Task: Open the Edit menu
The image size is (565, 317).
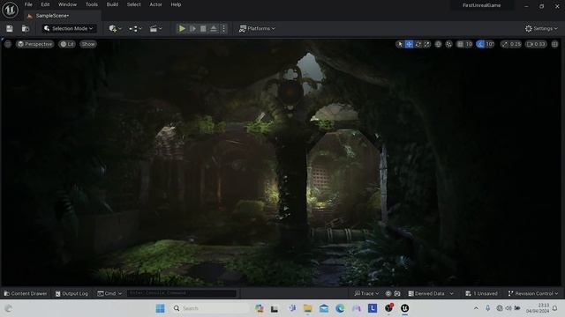Action: point(45,4)
